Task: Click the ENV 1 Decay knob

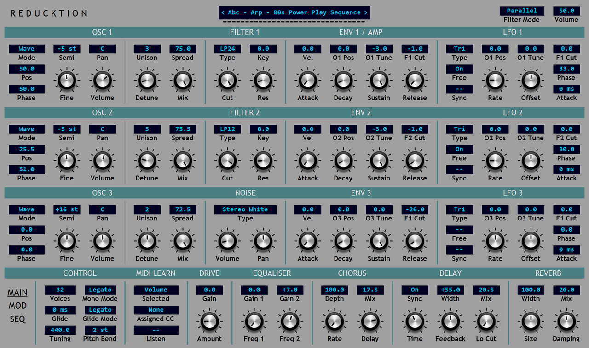Action: (343, 81)
